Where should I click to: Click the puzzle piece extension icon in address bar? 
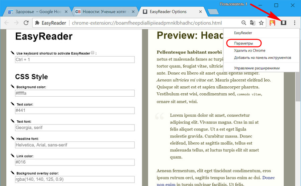(37, 23)
